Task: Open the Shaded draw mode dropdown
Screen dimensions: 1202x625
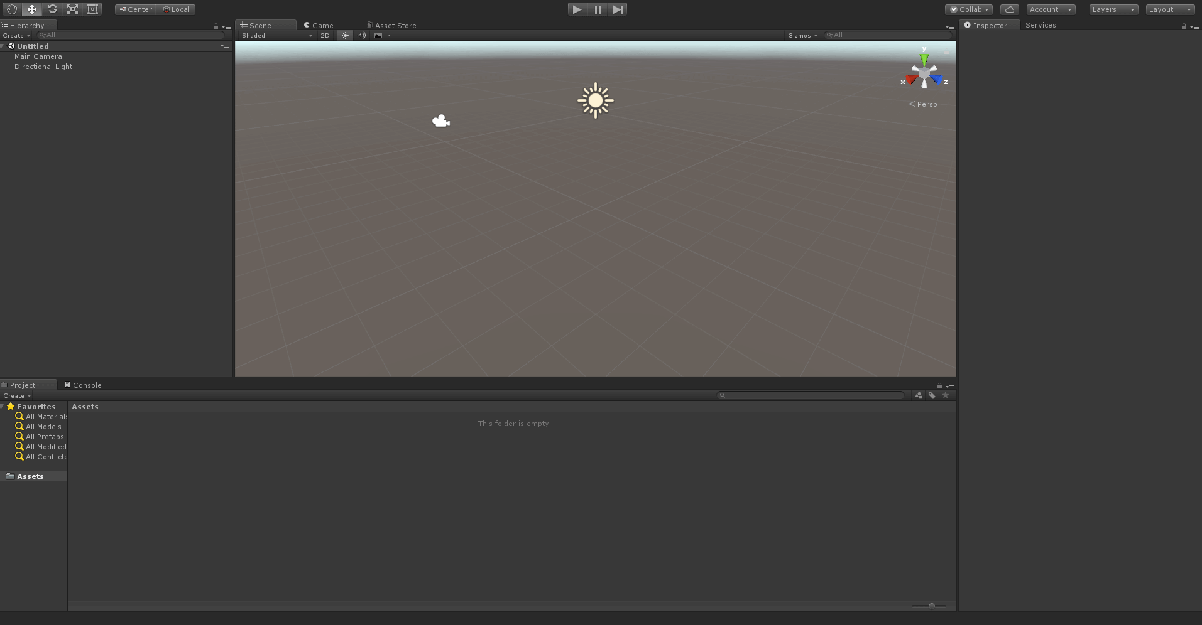Action: coord(276,35)
